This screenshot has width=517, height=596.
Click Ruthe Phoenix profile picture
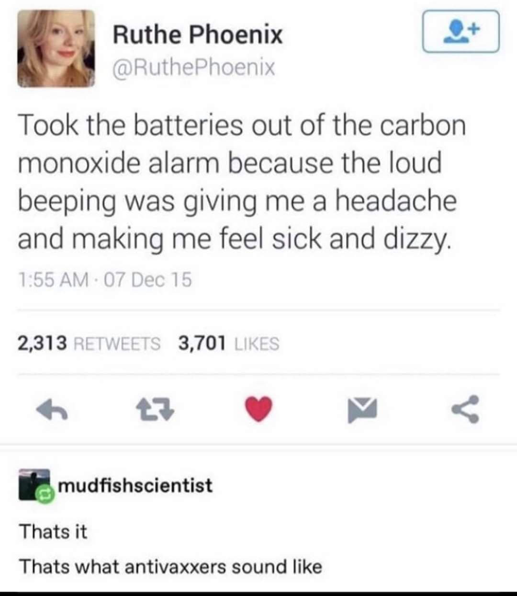pos(56,48)
